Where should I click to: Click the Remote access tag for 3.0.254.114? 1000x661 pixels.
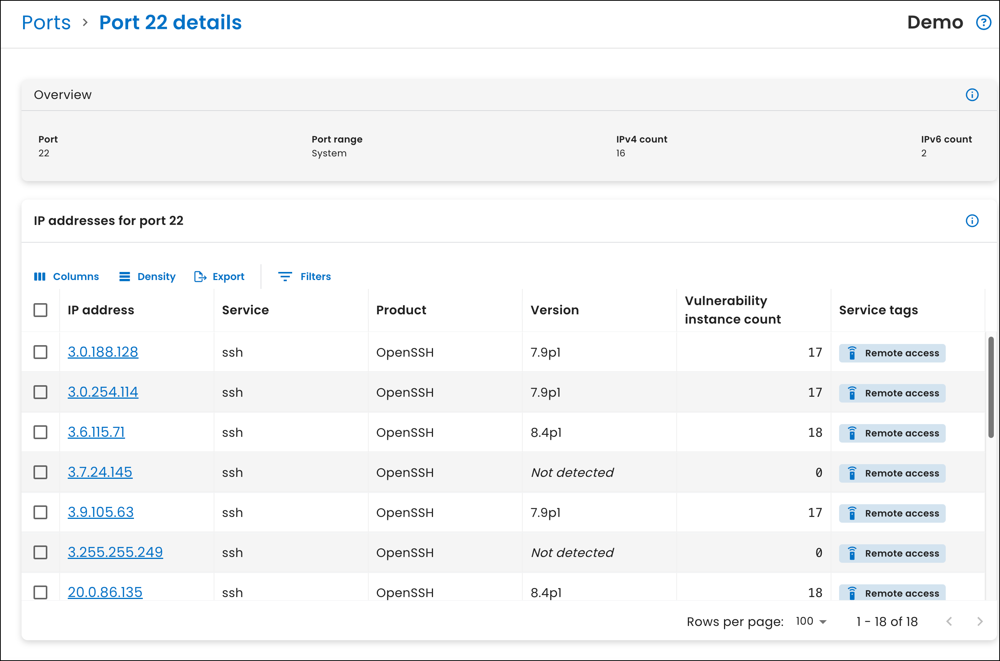[892, 393]
